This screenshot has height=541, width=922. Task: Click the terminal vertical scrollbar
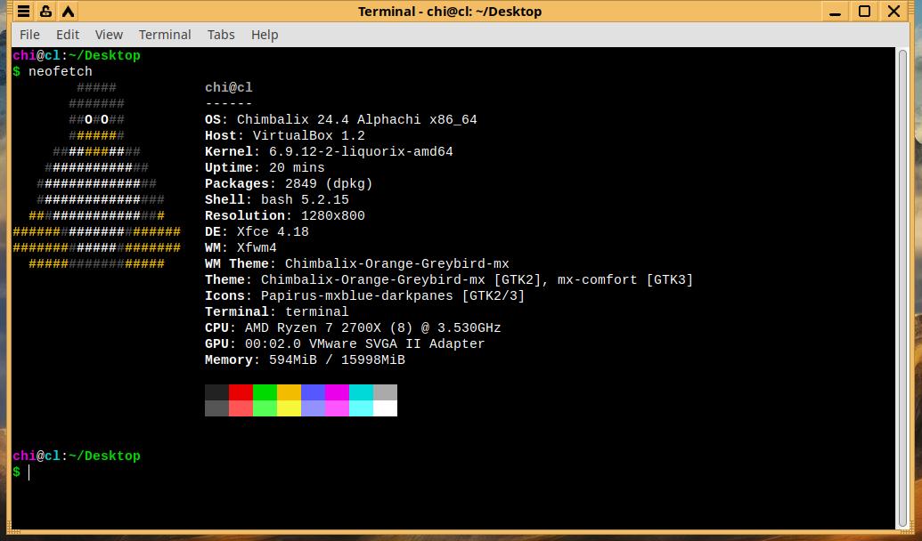click(x=902, y=287)
